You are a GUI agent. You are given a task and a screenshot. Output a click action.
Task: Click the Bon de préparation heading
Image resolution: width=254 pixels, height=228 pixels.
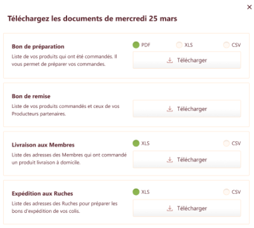pyautogui.click(x=38, y=47)
